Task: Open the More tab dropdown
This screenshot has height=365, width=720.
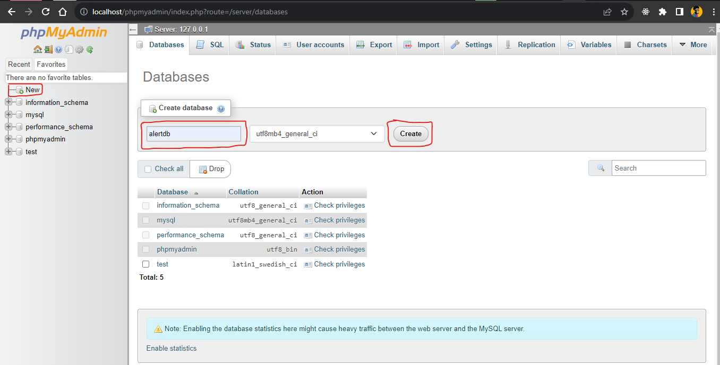Action: coord(693,45)
